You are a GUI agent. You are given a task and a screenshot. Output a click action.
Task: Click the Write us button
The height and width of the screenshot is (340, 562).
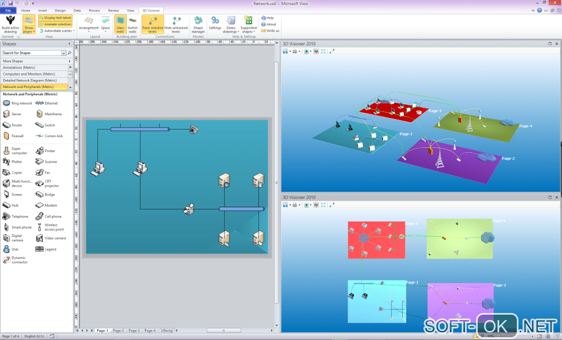click(270, 30)
